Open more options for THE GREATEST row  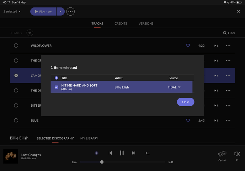point(228,60)
